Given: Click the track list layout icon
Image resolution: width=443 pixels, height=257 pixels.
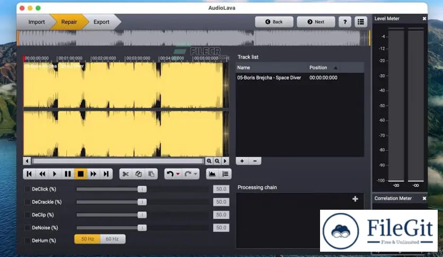Looking at the screenshot, I should [x=225, y=174].
